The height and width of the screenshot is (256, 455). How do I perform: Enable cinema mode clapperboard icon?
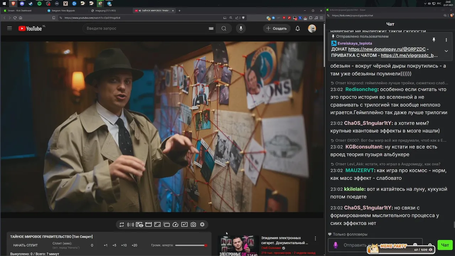(x=149, y=225)
